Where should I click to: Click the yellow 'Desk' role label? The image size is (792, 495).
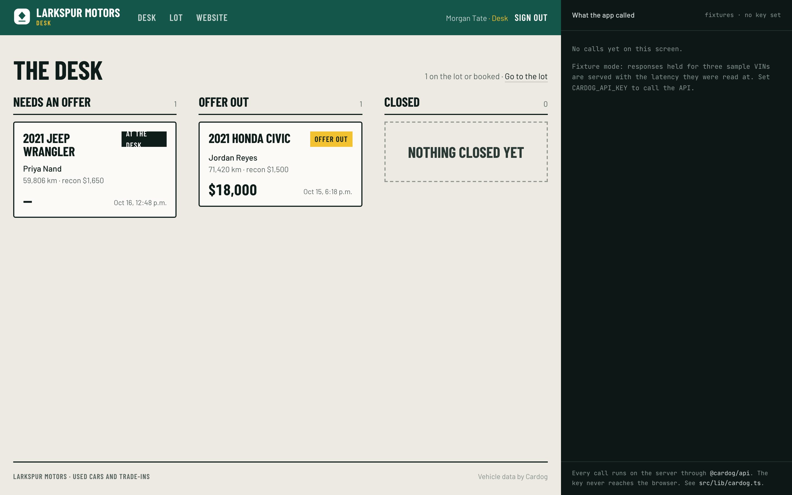tap(499, 18)
